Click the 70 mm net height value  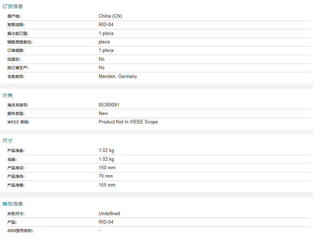[106, 176]
